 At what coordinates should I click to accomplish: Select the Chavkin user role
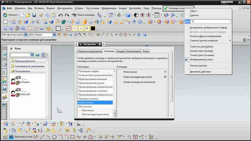coord(20,80)
